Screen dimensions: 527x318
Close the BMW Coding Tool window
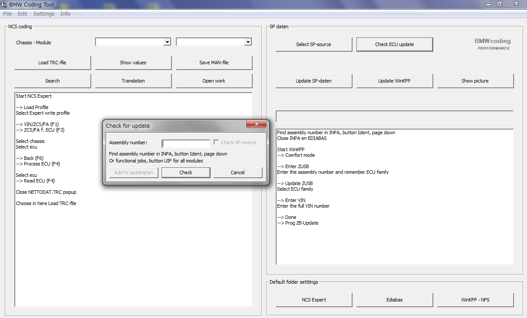pos(515,3)
